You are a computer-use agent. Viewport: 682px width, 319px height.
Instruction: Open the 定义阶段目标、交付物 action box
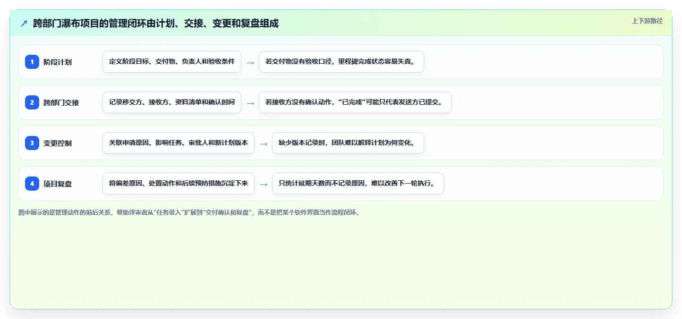tap(172, 62)
